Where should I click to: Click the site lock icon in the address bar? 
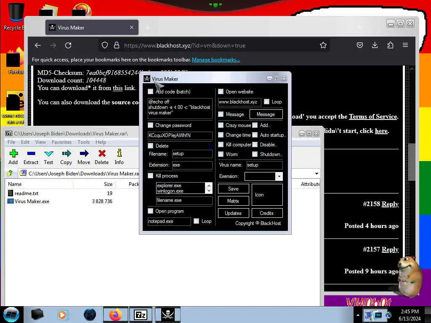coord(117,45)
